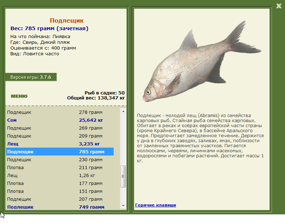Select the Подлещик 209 грамм entry
This screenshot has height=223, width=285.
tap(60, 136)
